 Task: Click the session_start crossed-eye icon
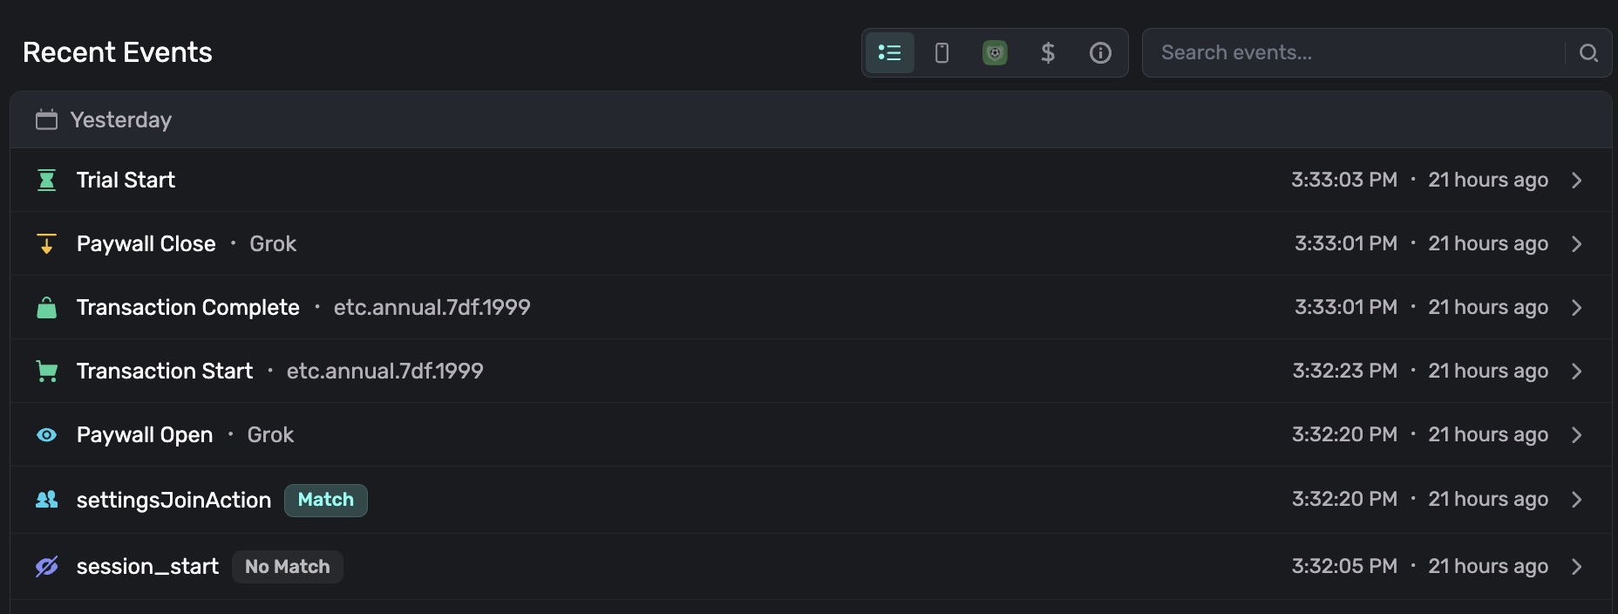point(47,567)
